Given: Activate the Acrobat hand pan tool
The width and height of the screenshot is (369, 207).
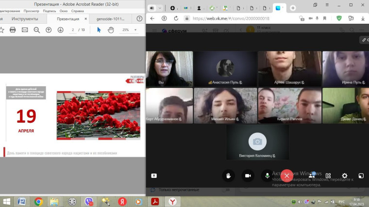Looking at the screenshot, I should [111, 30].
